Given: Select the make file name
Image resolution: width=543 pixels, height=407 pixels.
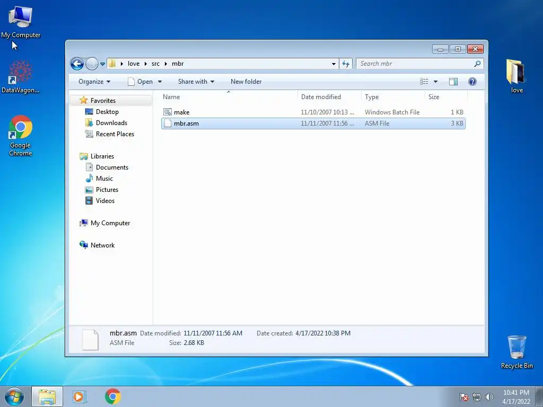Looking at the screenshot, I should pyautogui.click(x=181, y=112).
